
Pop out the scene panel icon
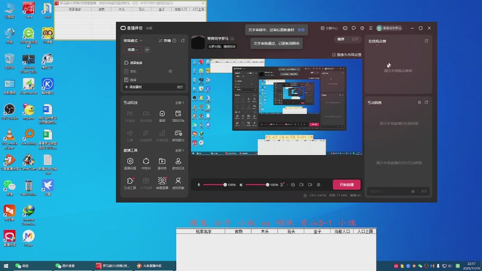[183, 40]
